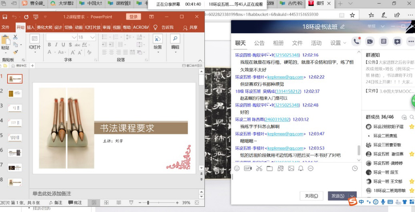415x212 pixels.
Task: Open the emoji picker in chat toolbar
Action: [237, 168]
